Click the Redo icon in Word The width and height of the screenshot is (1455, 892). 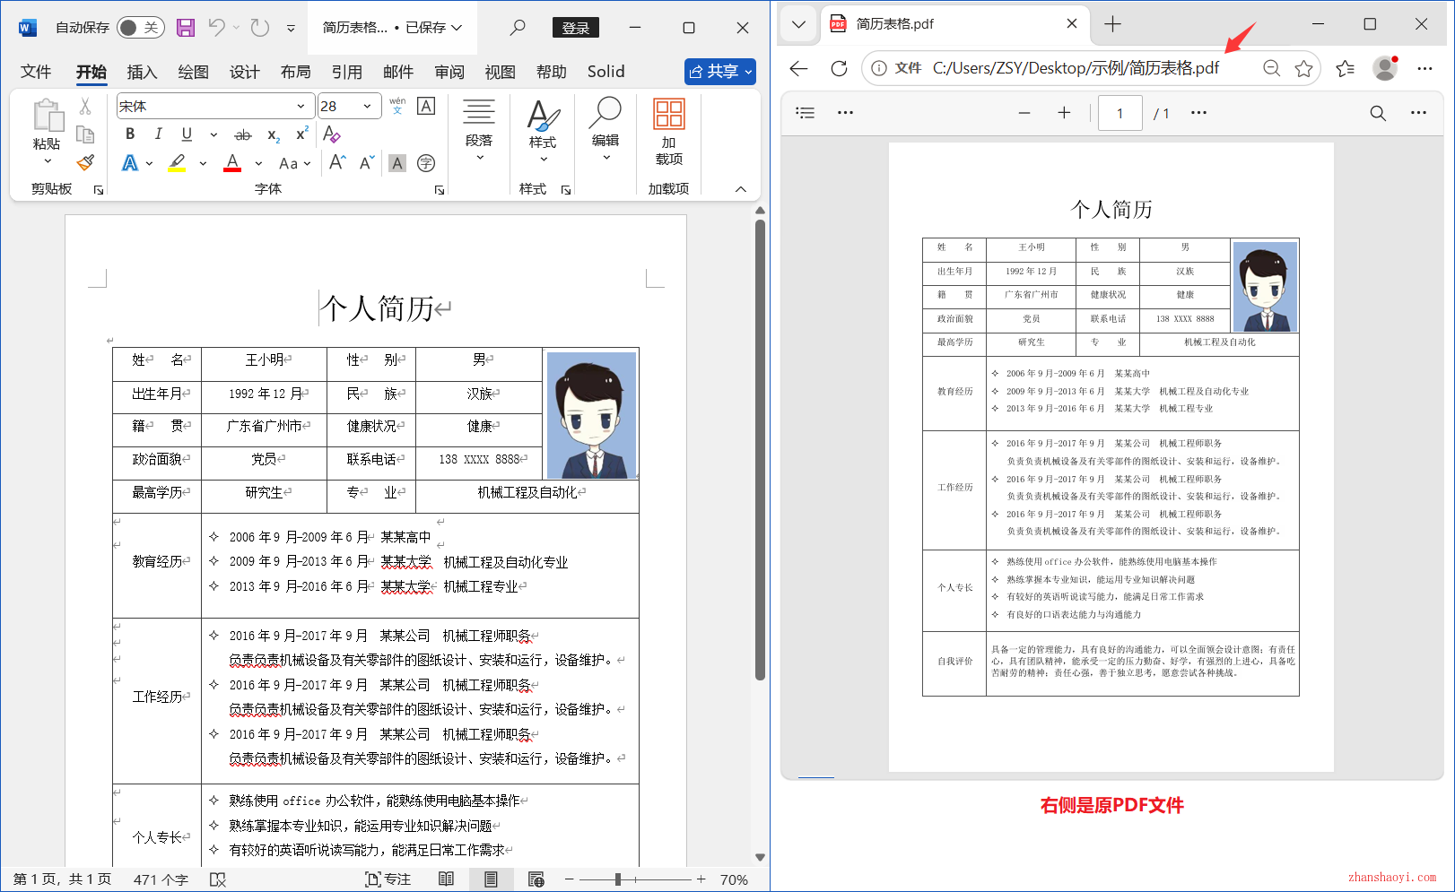pos(260,28)
